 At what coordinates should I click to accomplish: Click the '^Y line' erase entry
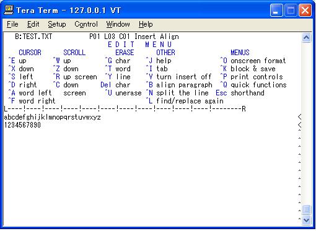click(118, 77)
